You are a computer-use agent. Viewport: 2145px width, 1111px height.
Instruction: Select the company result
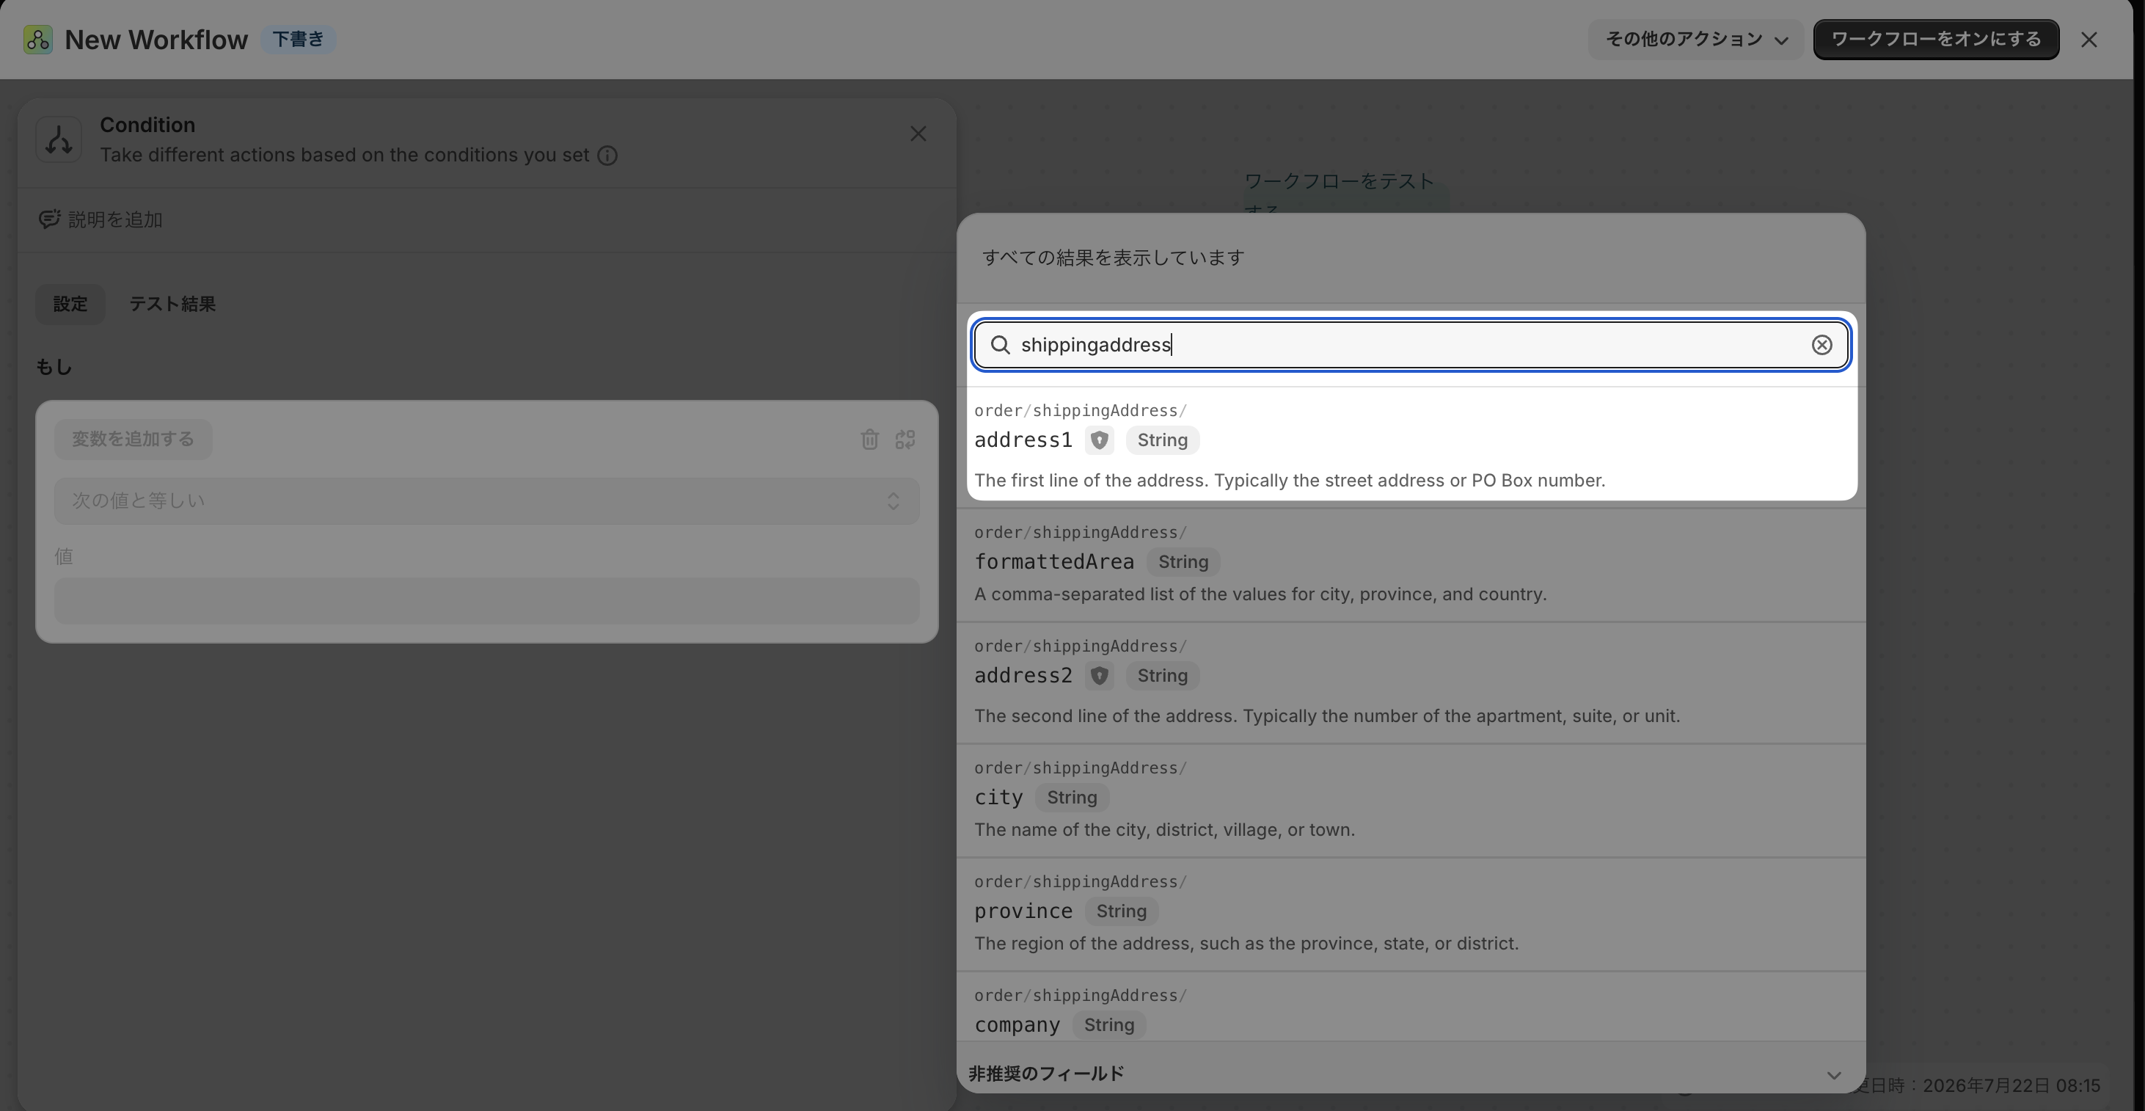(1411, 1007)
